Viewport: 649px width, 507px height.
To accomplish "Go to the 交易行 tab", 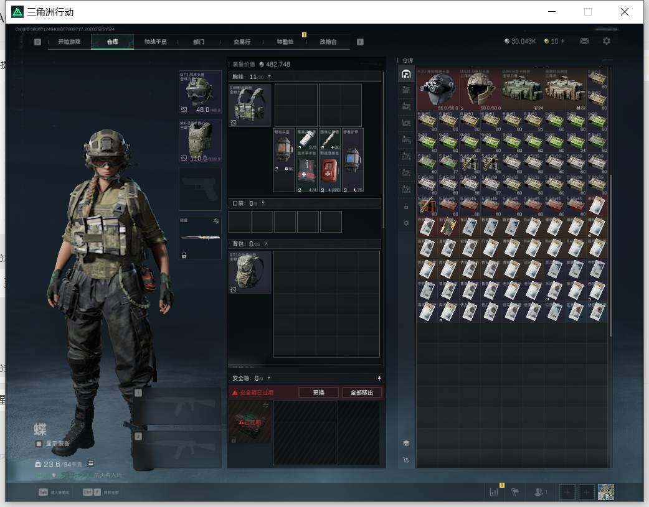I will coord(242,42).
